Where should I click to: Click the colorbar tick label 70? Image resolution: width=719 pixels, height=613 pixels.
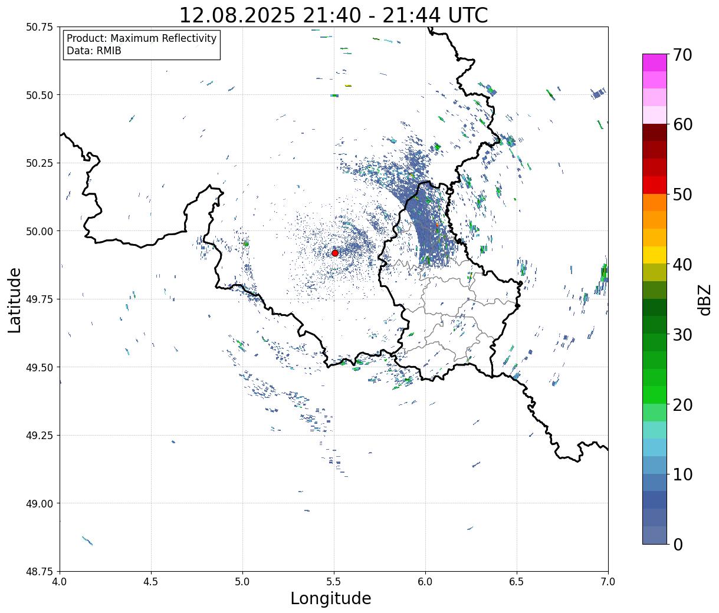(682, 55)
